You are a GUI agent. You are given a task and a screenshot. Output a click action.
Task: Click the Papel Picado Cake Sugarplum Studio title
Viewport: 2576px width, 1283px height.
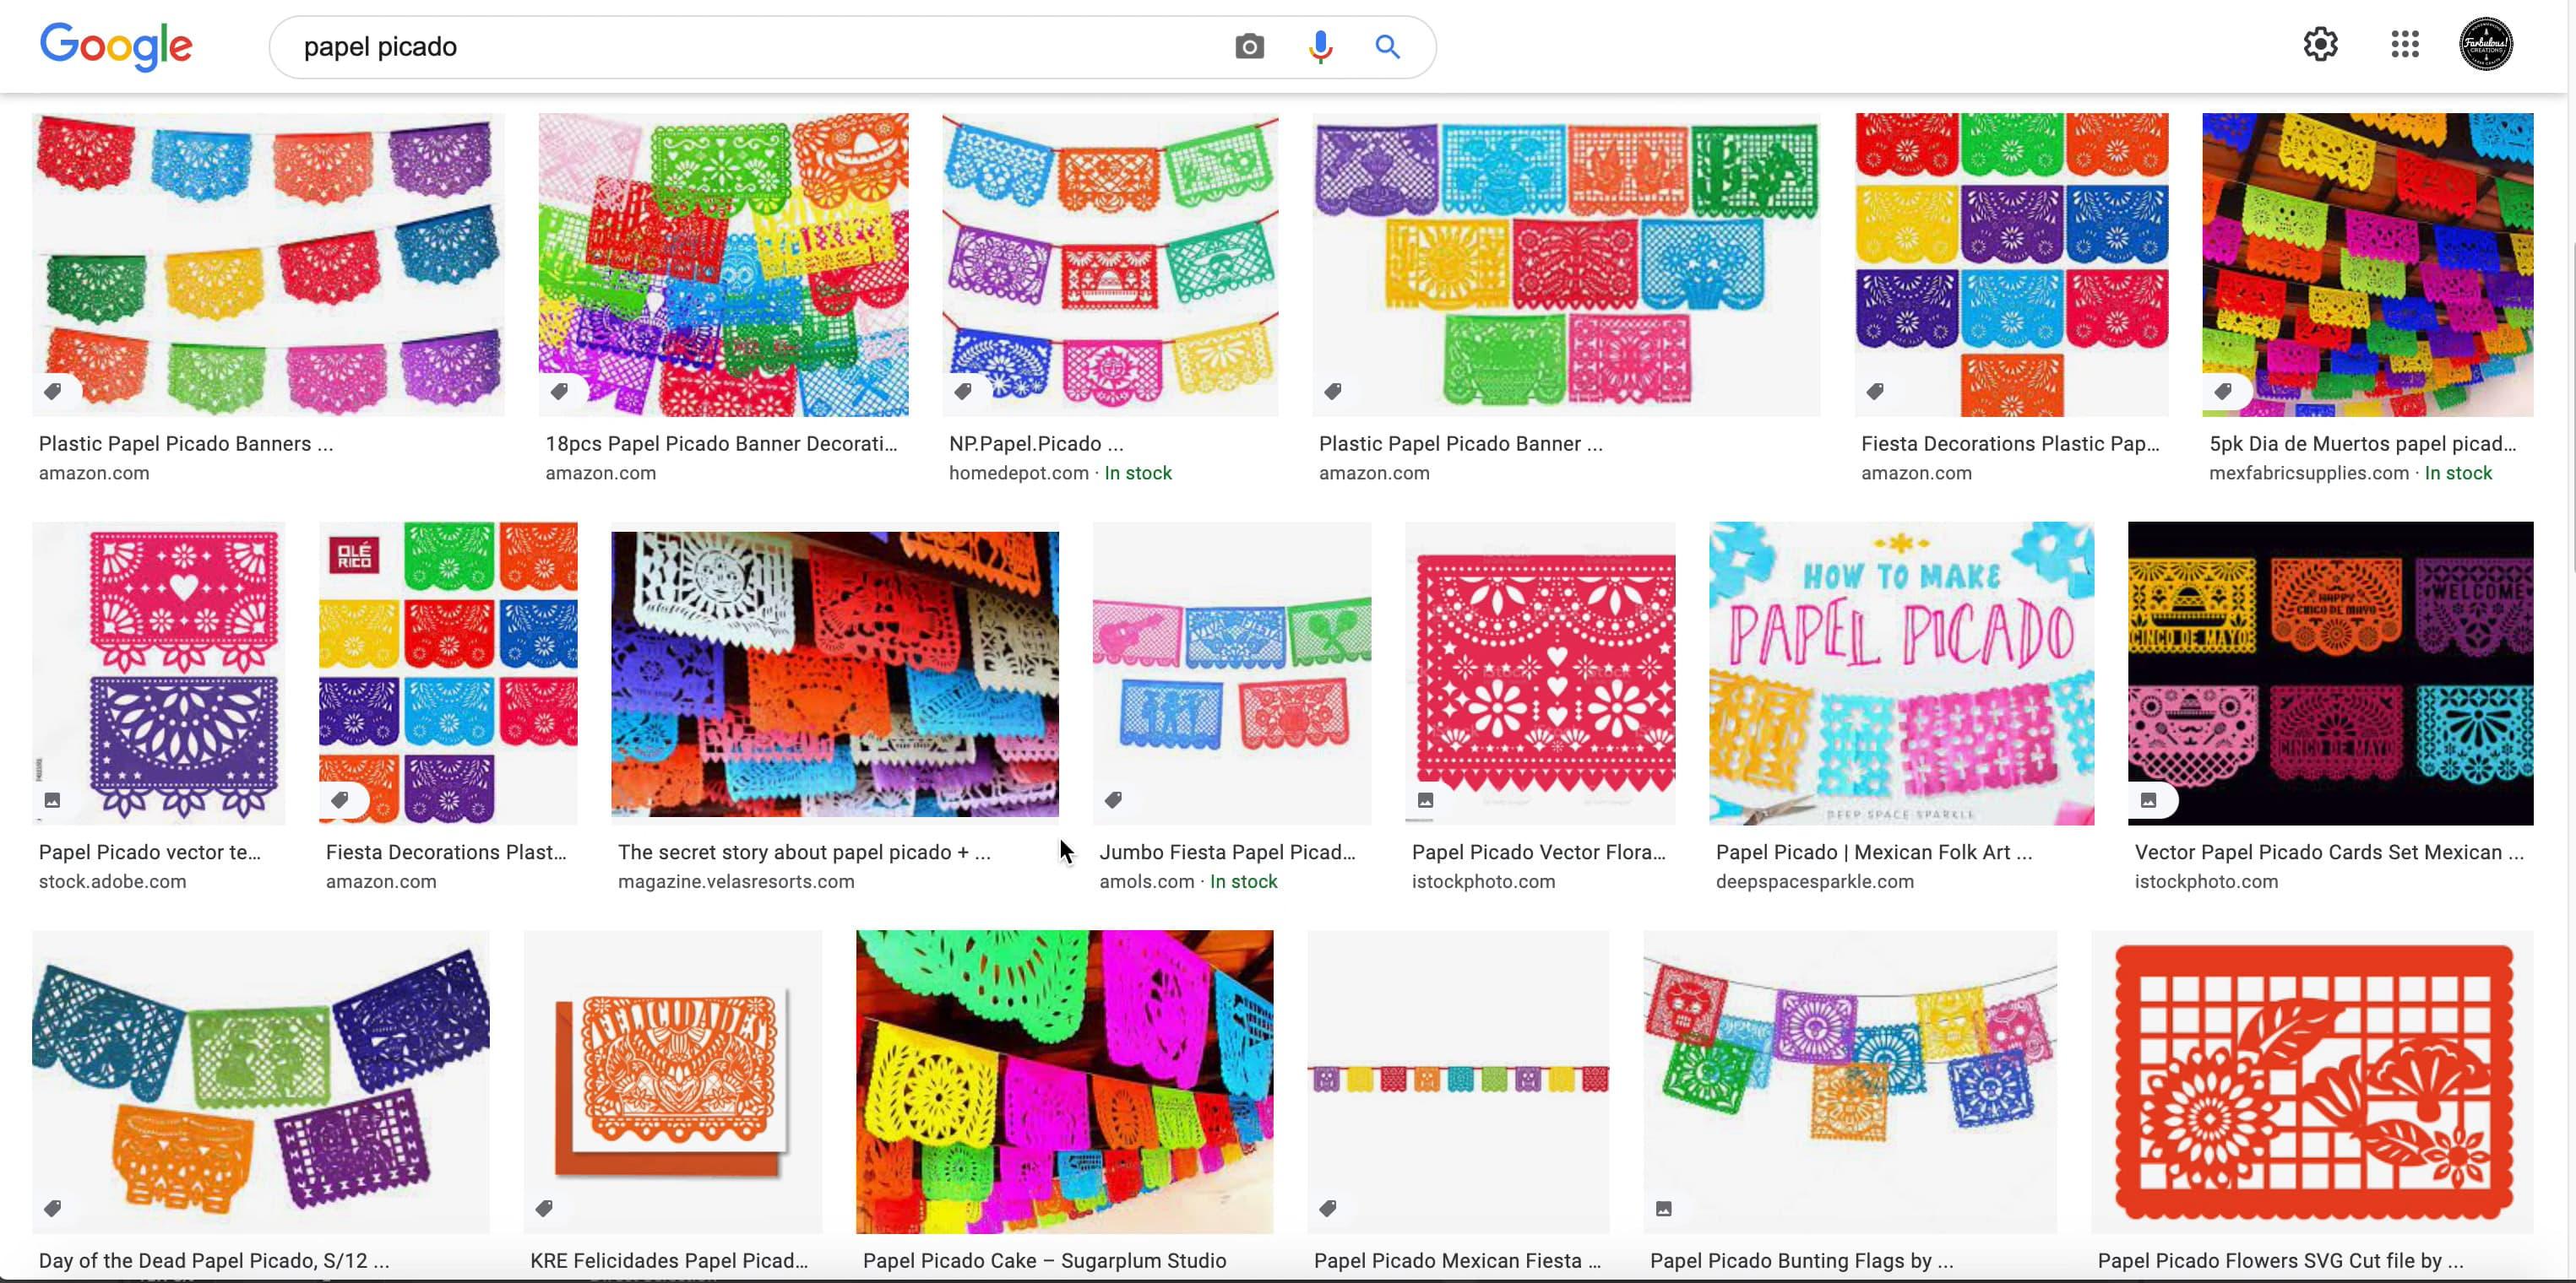click(1044, 1261)
